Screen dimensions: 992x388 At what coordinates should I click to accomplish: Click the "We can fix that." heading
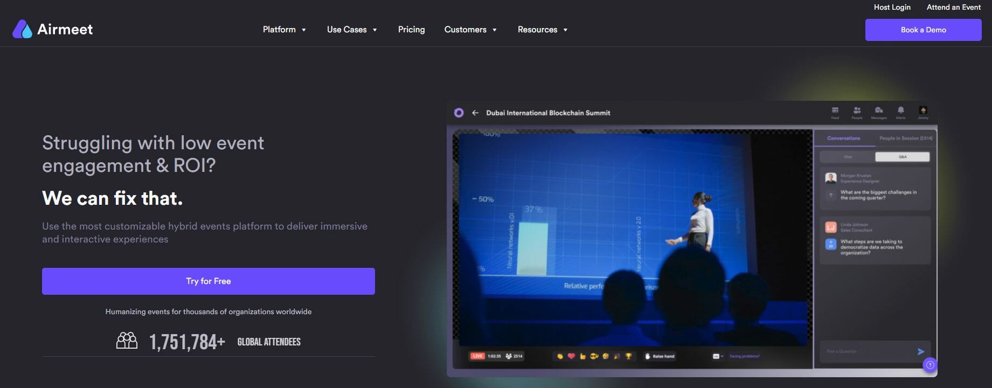(113, 198)
